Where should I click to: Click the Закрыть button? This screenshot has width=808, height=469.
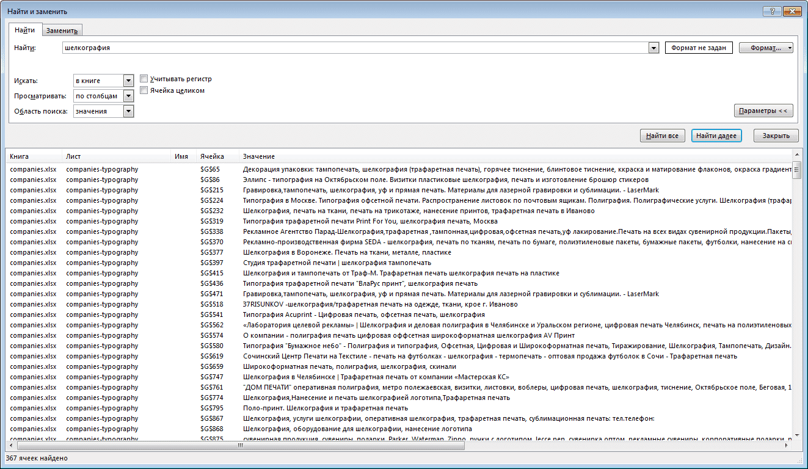776,136
